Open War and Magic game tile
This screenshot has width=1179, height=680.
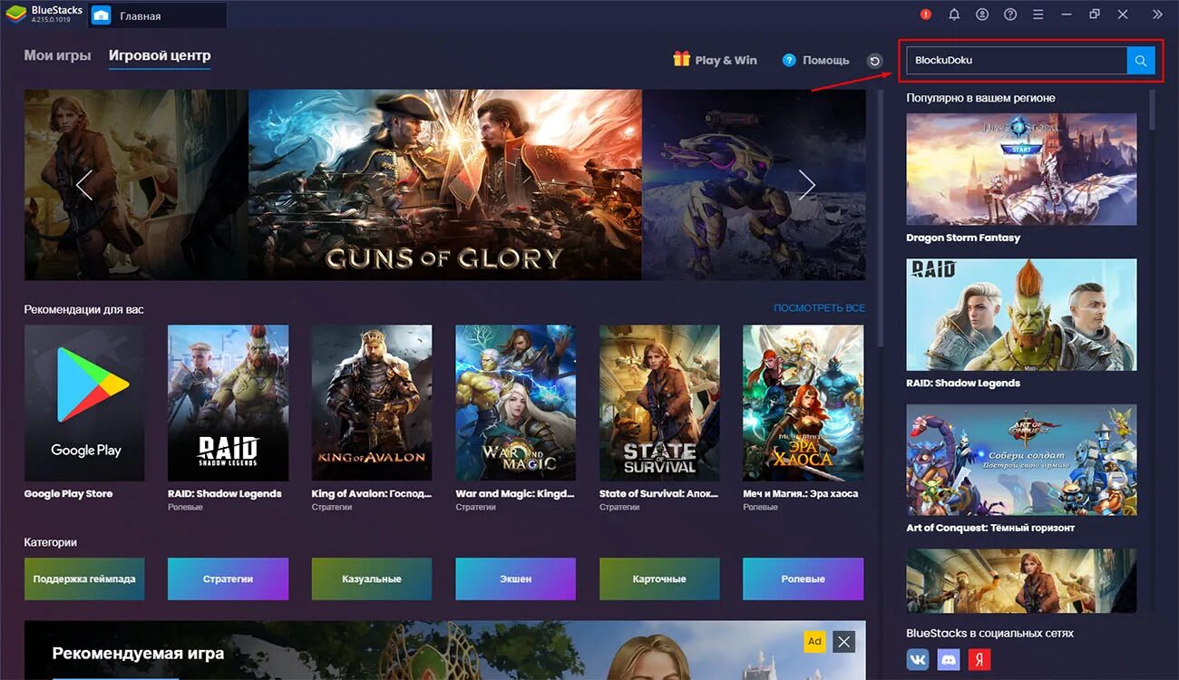[x=515, y=403]
